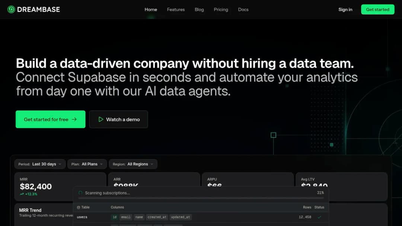Click the Scanning subscriptions progress bar
Image resolution: width=402 pixels, height=226 pixels.
click(x=201, y=198)
